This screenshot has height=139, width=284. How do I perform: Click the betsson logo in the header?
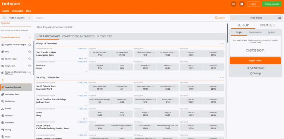point(11,4)
